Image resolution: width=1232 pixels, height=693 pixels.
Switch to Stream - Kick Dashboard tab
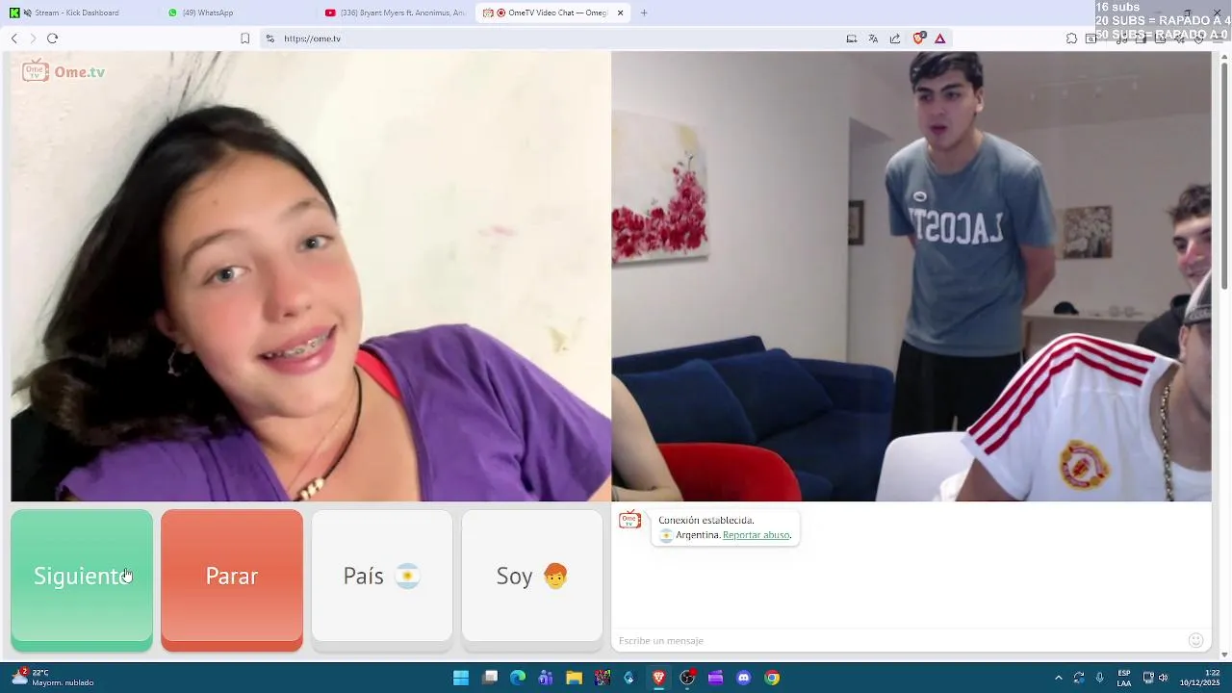(x=79, y=13)
